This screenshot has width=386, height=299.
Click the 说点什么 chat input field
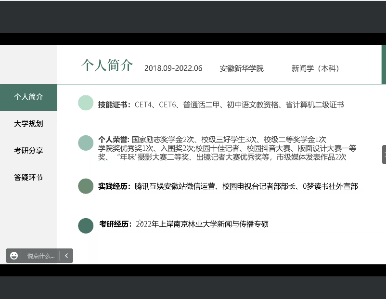(40, 256)
